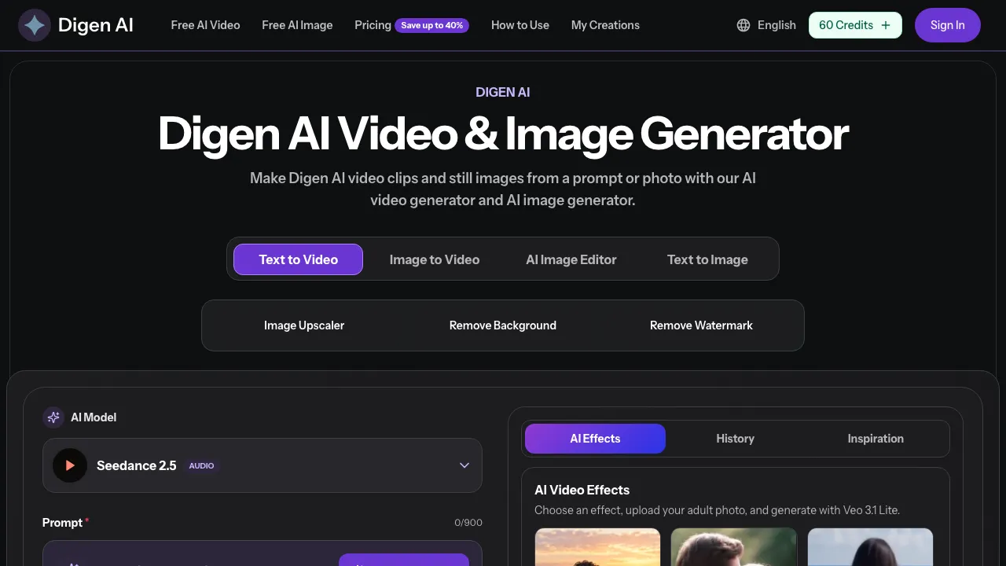Click the Digen AI star logo icon
Viewport: 1006px width, 566px height.
coord(34,25)
